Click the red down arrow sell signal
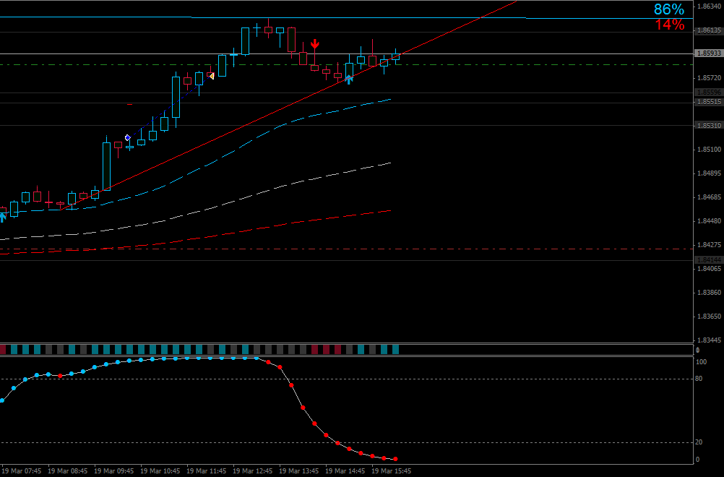 tap(315, 44)
